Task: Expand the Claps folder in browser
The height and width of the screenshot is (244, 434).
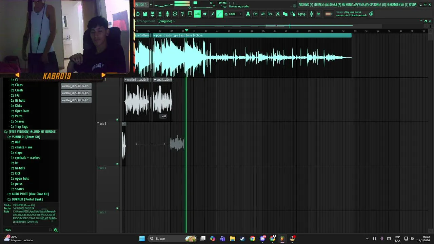Action: pyautogui.click(x=19, y=85)
